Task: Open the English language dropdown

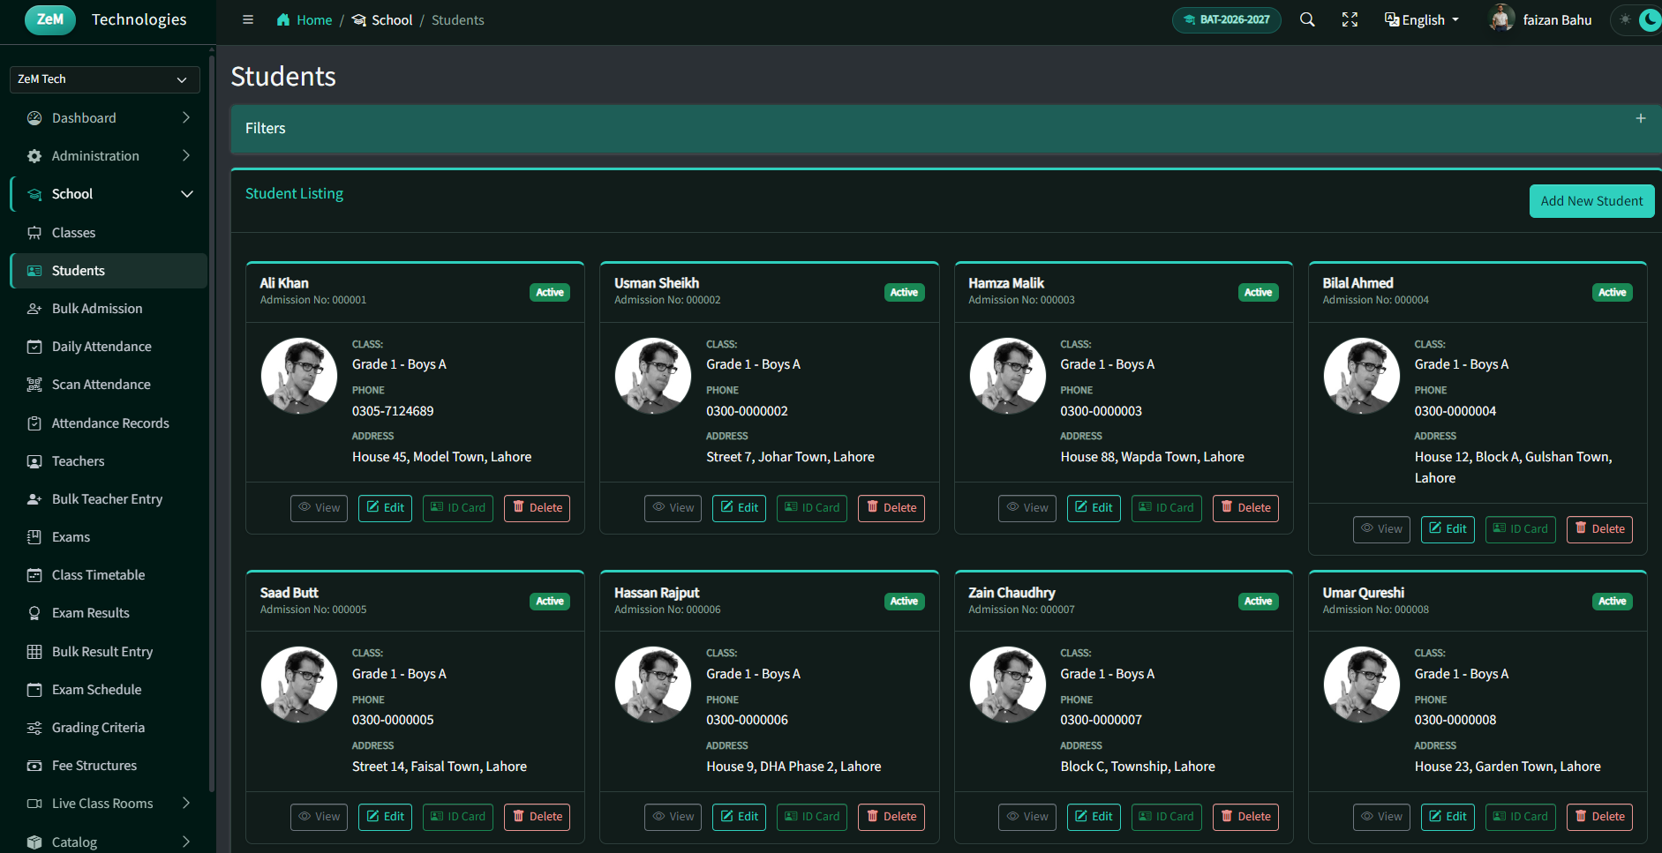Action: [1422, 19]
